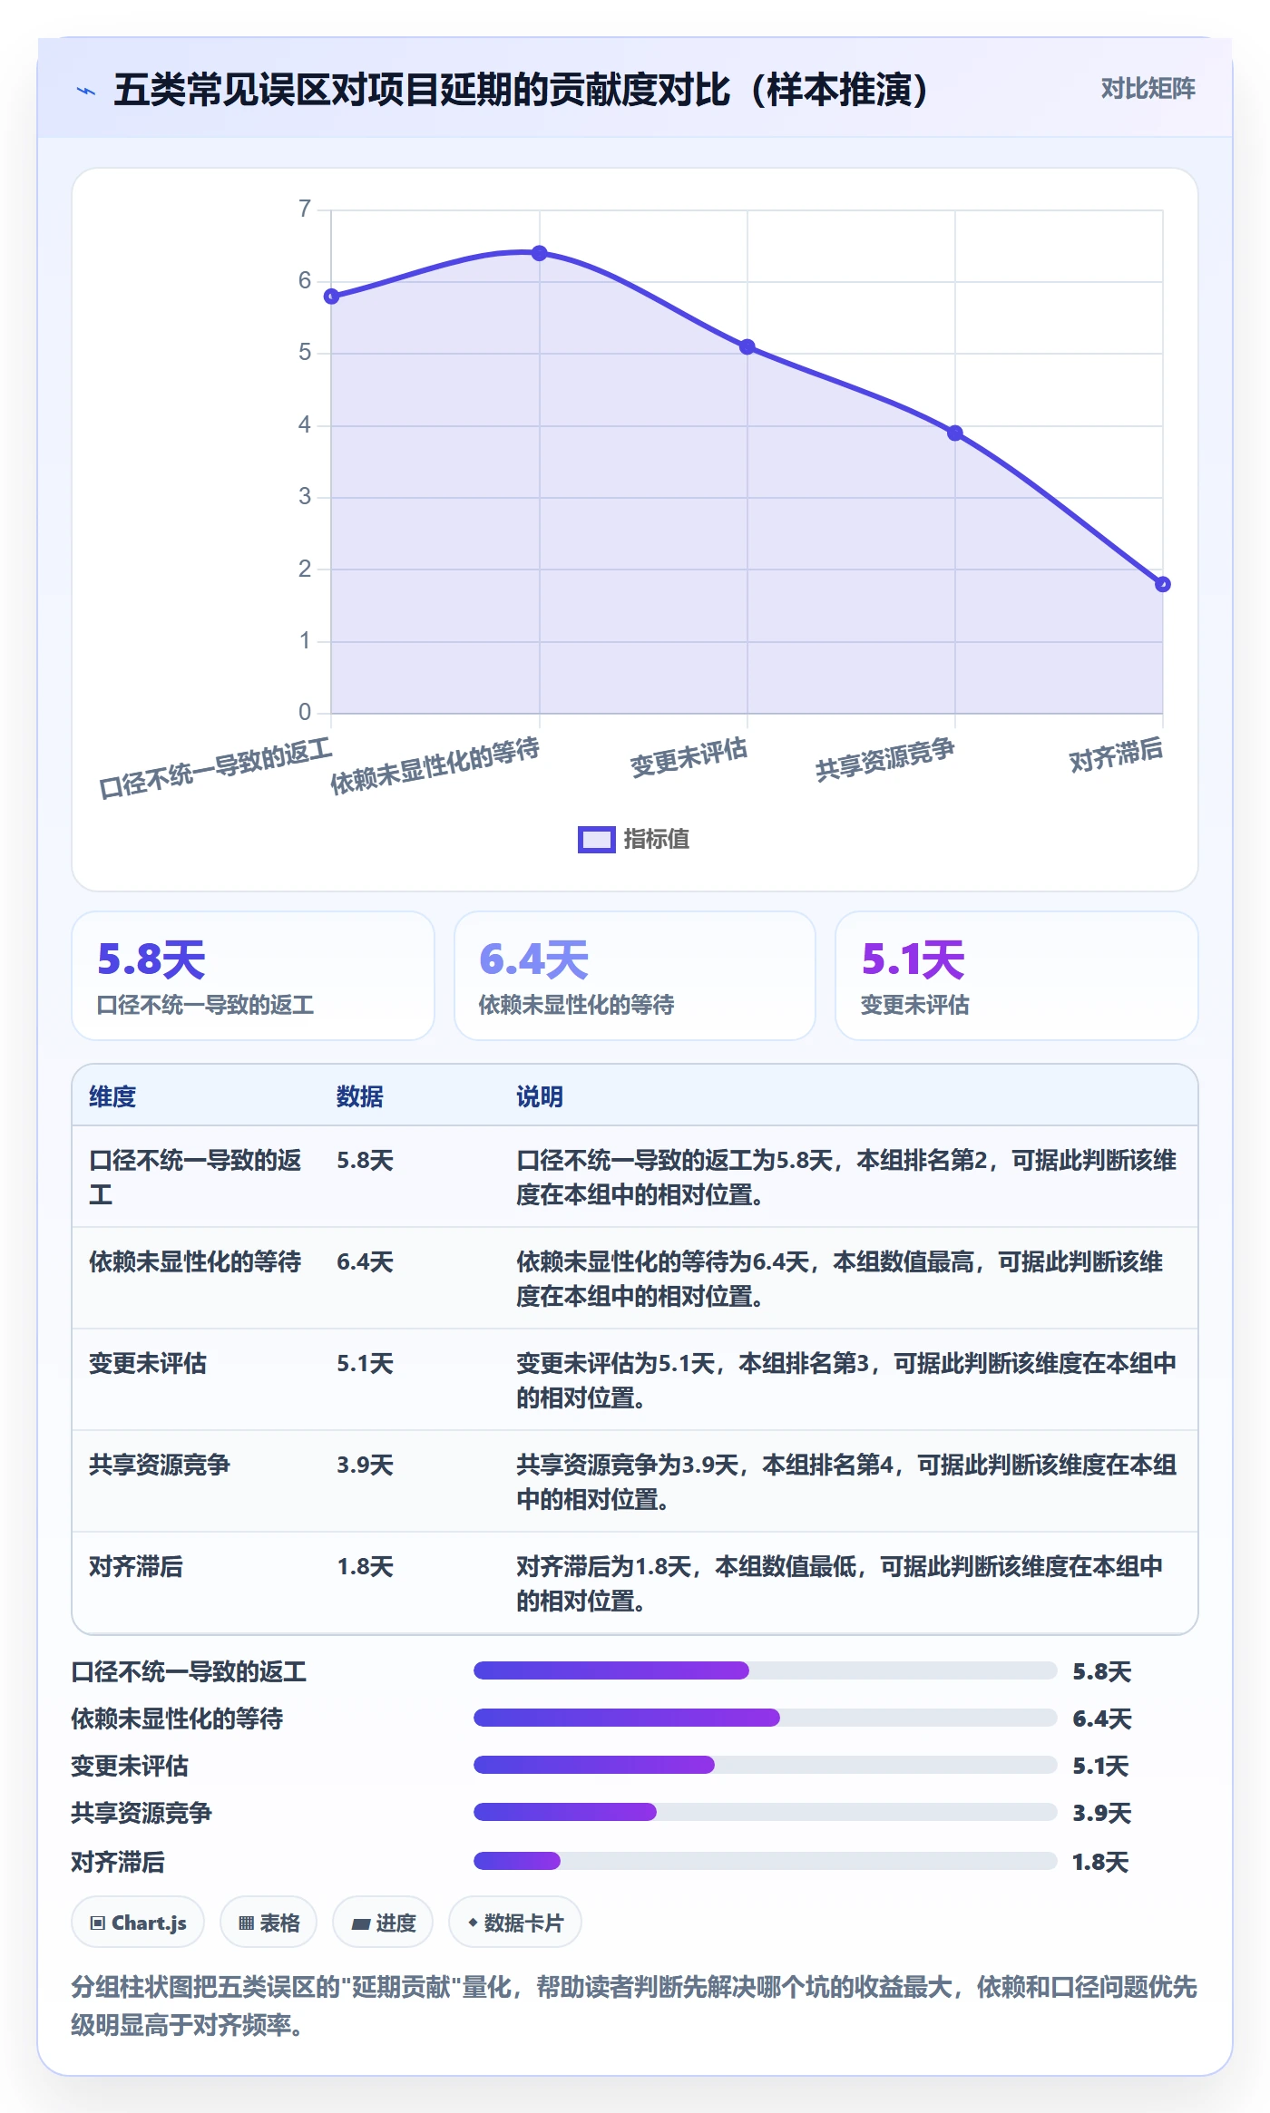Screen dimensions: 1270x2113
Task: Click the 1.8天 value in the table
Action: tap(365, 1567)
